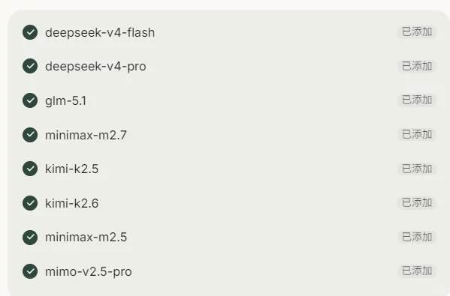
Task: Click the 已添加 badge for deepseek-v4-pro
Action: pos(417,66)
